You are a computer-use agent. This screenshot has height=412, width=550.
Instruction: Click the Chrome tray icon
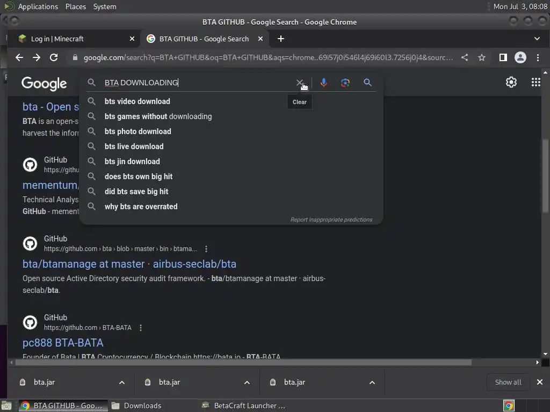point(509,406)
